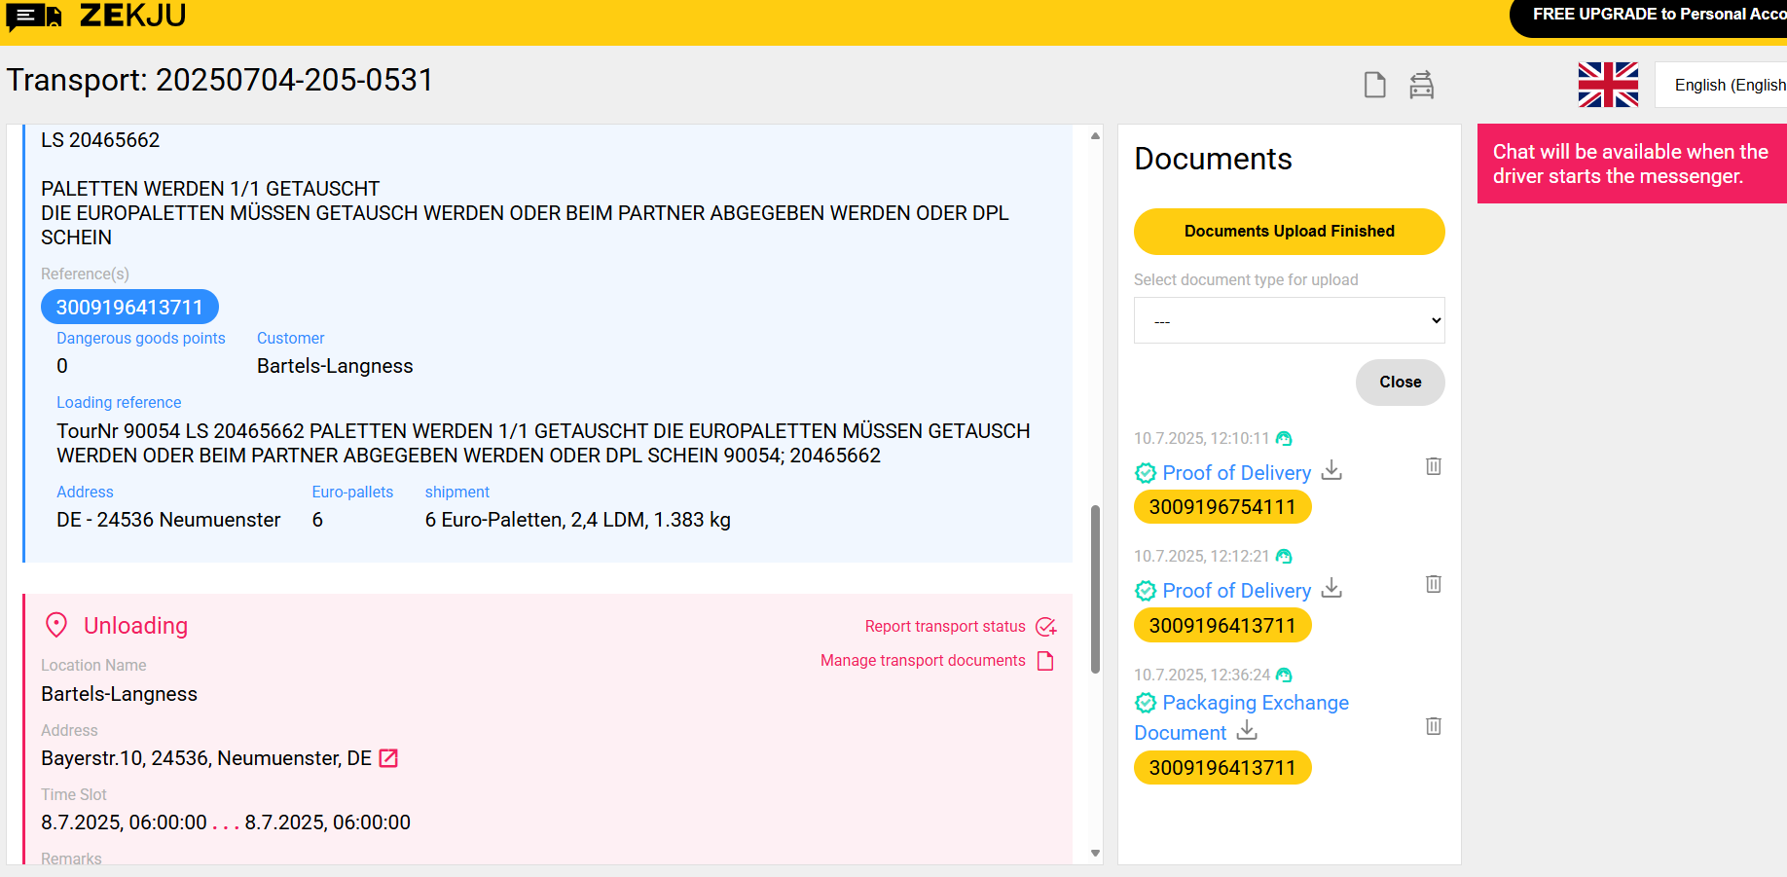Click the Close button in Documents panel

pos(1400,383)
